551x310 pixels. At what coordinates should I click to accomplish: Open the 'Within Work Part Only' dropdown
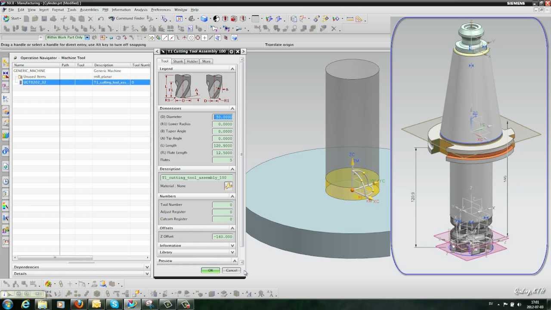87,37
